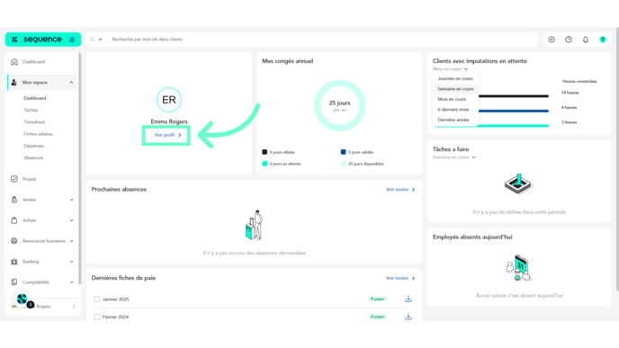Expand the Achats section
The height and width of the screenshot is (348, 619).
(x=71, y=220)
